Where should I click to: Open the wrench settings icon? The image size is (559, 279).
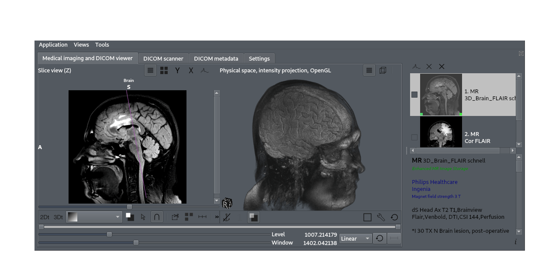click(381, 217)
